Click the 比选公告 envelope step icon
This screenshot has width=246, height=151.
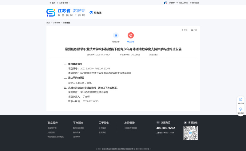pyautogui.click(x=116, y=35)
